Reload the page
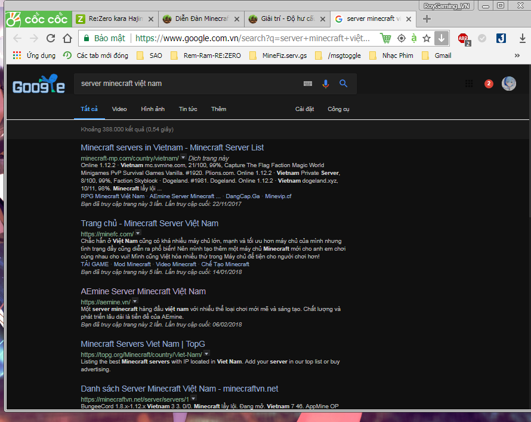This screenshot has height=422, width=531. 51,38
